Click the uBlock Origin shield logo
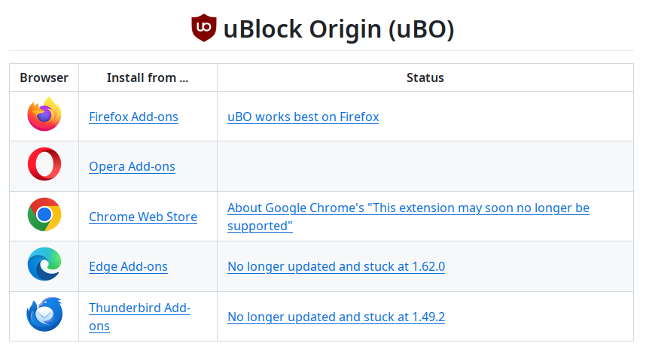Viewport: 646px width, 355px height. [204, 28]
